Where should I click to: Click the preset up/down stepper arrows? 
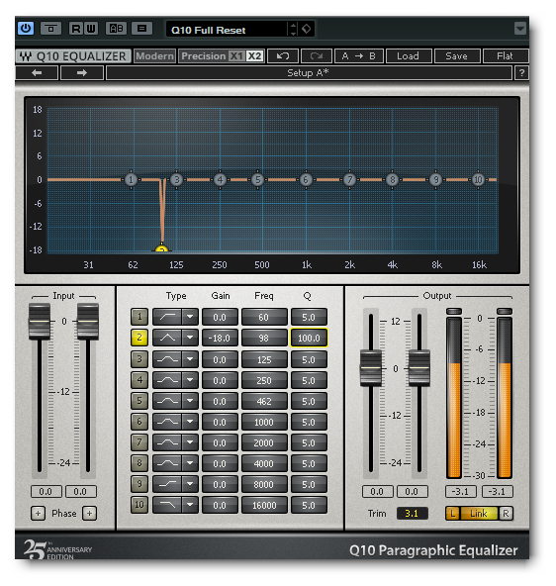(293, 29)
